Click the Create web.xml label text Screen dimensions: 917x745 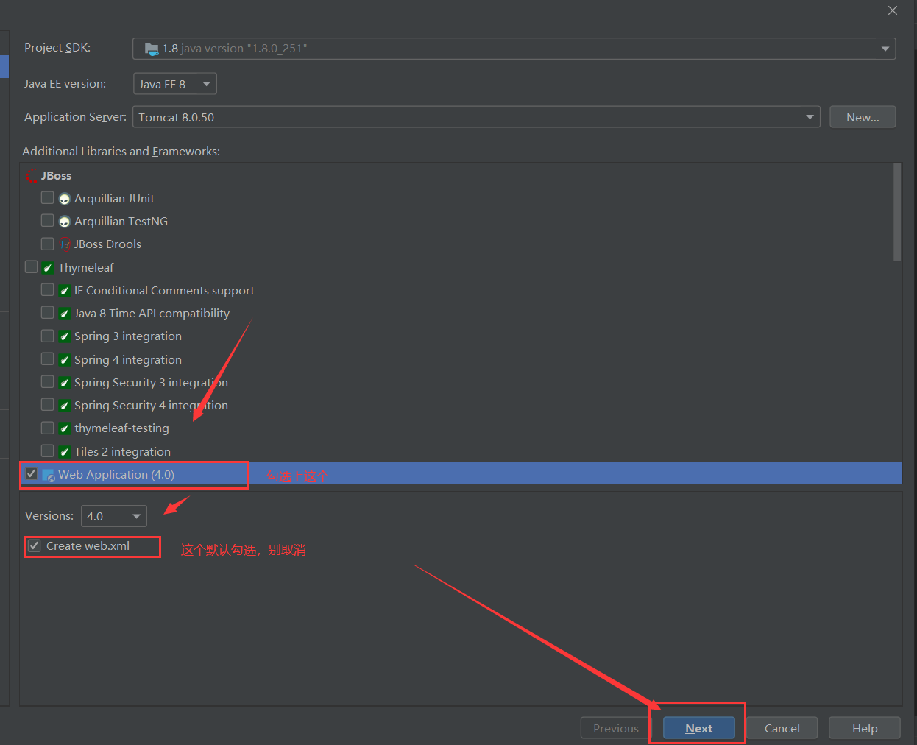[x=88, y=546]
